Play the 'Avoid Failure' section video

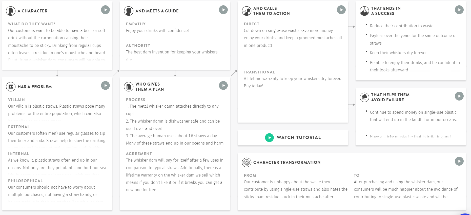459,96
